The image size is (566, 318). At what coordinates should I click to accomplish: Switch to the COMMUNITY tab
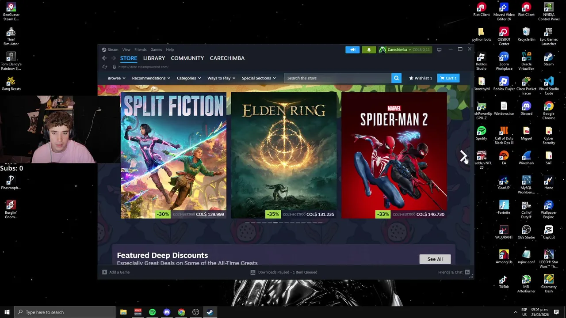187,58
